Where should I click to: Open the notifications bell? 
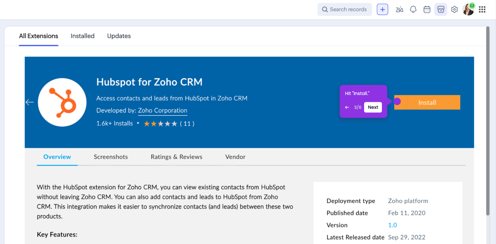pyautogui.click(x=413, y=10)
